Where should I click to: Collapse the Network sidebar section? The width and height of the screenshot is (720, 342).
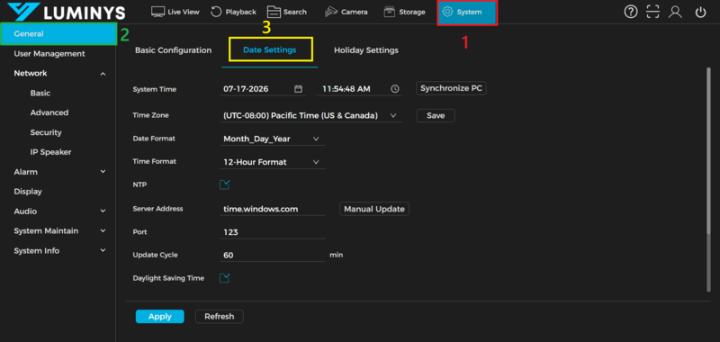103,74
